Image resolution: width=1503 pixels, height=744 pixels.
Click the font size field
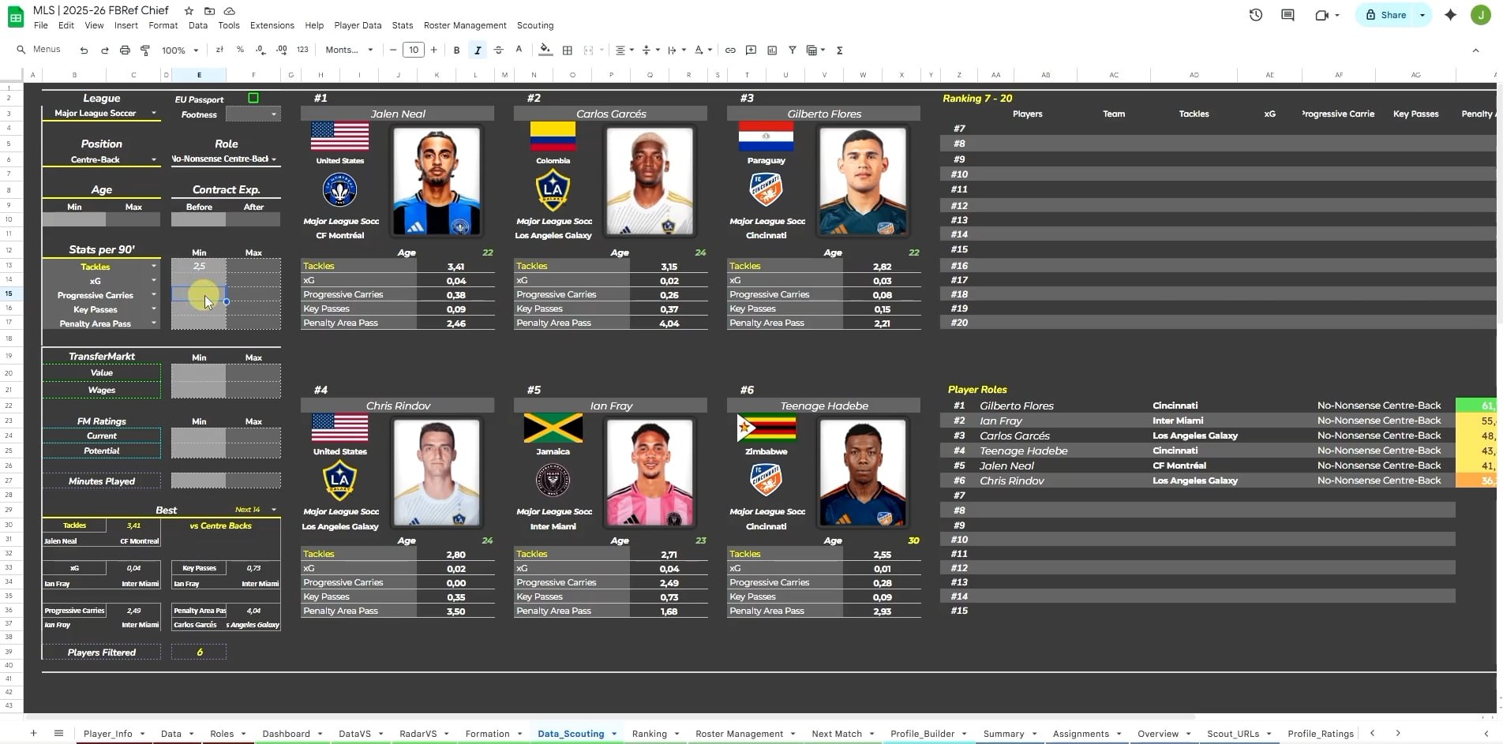pyautogui.click(x=414, y=50)
